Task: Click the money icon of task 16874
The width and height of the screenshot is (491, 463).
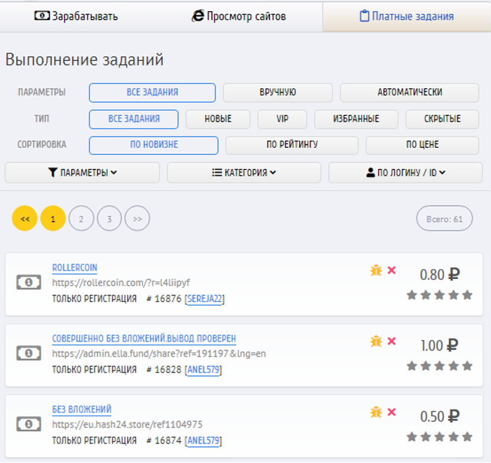Action: (x=28, y=424)
